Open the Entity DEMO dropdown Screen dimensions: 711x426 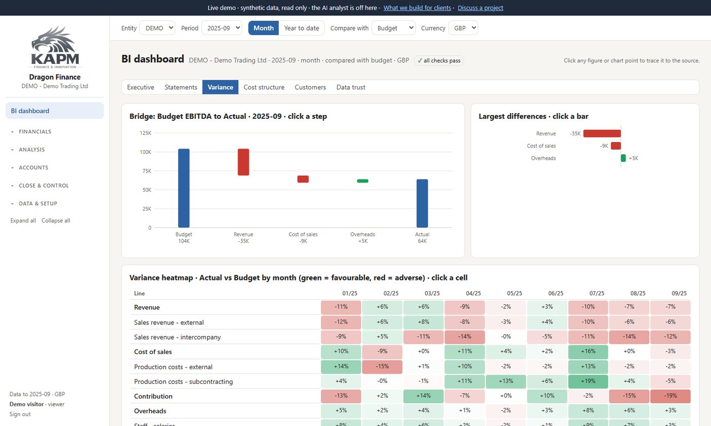[157, 28]
